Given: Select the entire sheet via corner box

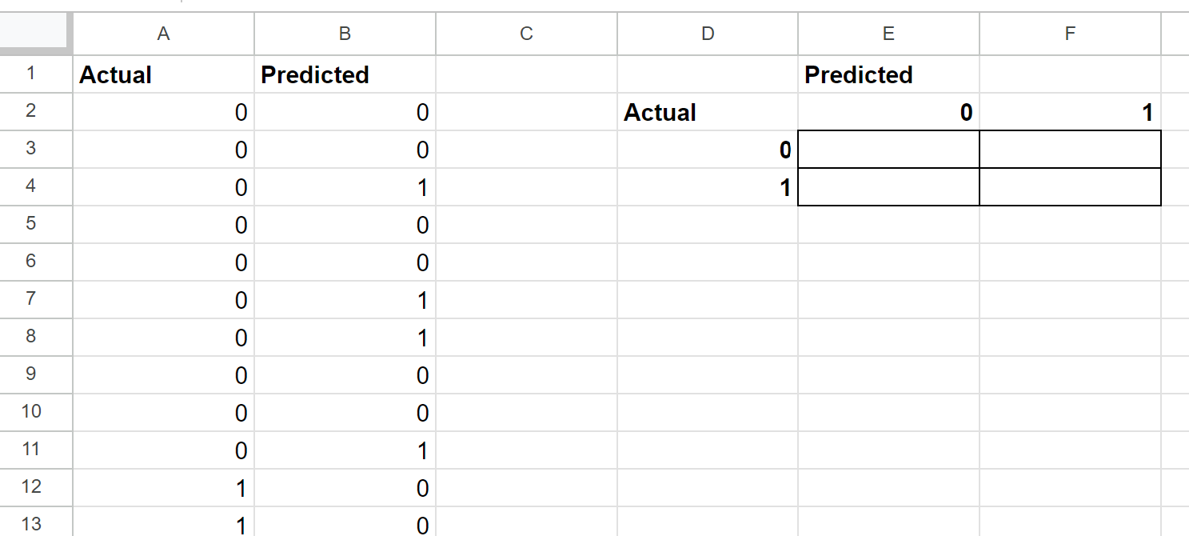Looking at the screenshot, I should pyautogui.click(x=35, y=33).
